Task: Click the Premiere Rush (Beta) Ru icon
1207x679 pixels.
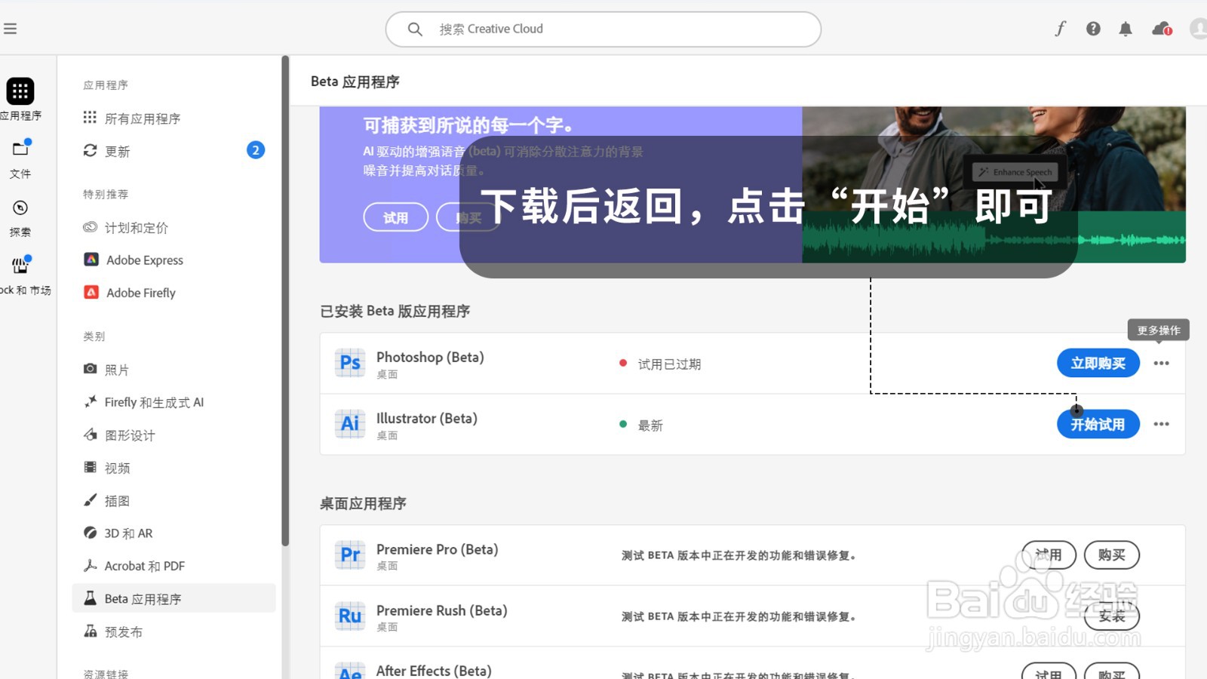Action: click(350, 616)
